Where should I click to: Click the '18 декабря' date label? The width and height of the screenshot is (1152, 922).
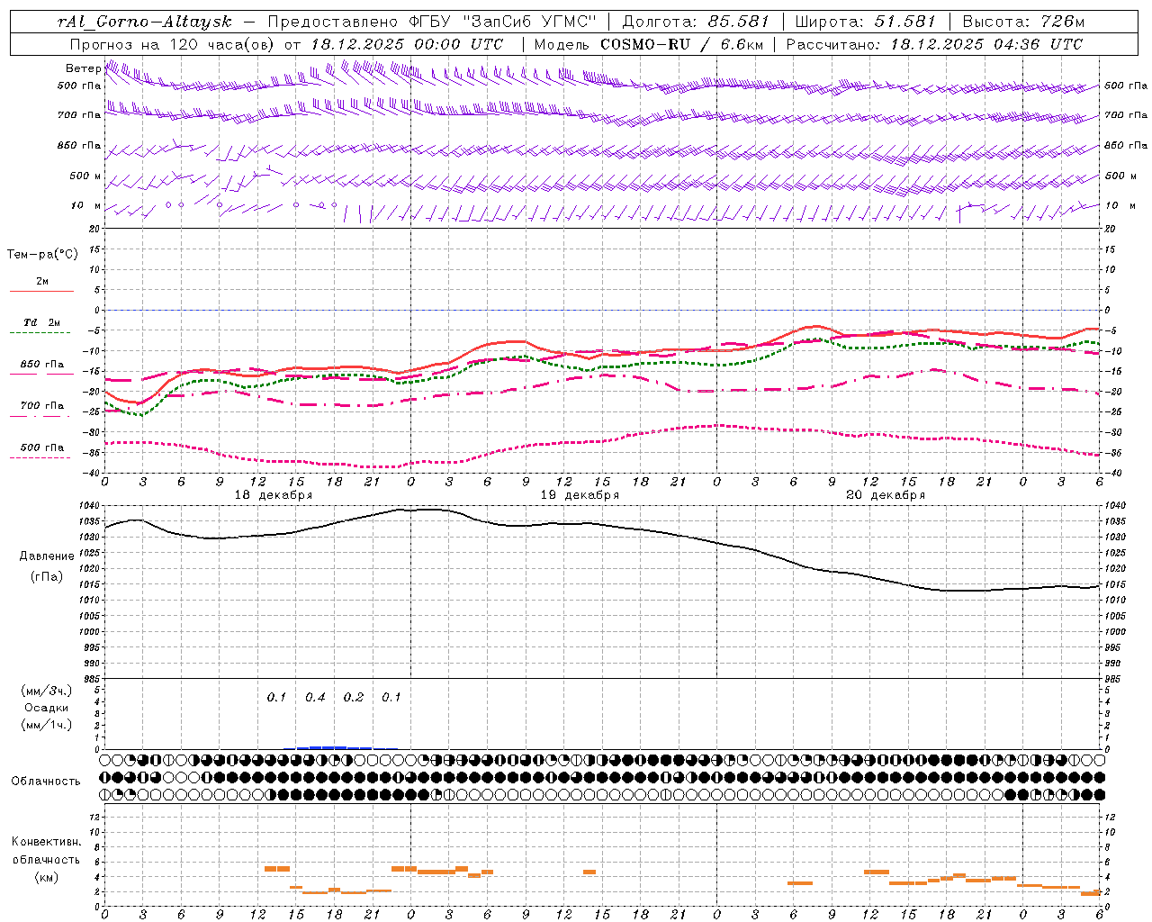tap(274, 495)
